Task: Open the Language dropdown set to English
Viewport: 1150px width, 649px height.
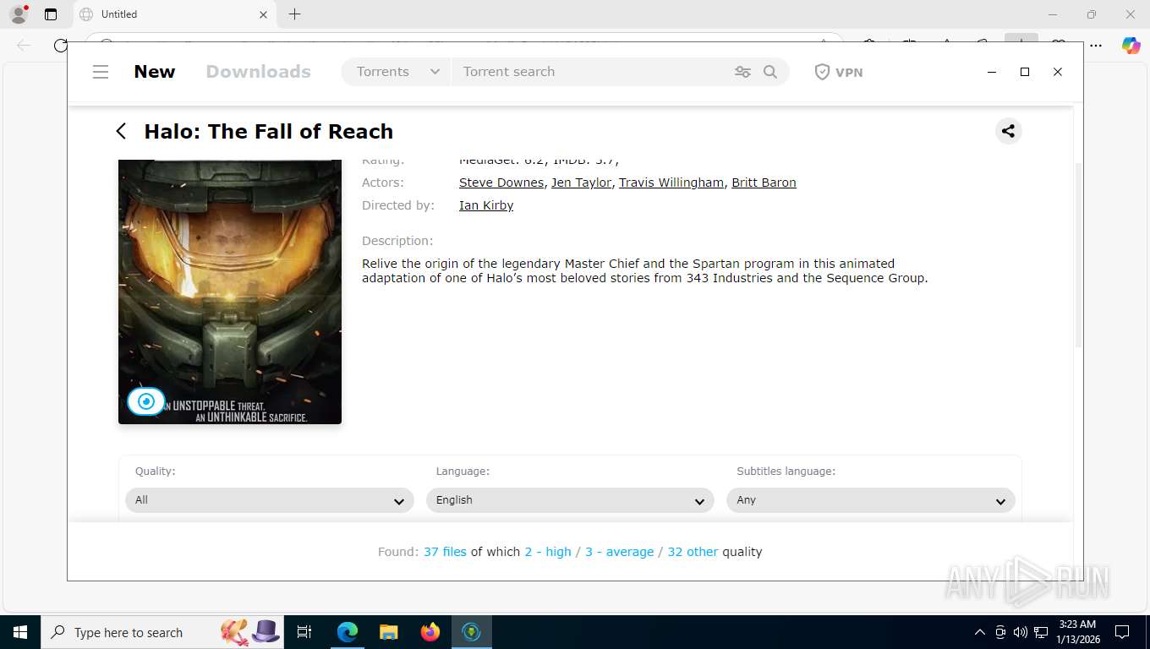Action: pyautogui.click(x=570, y=500)
